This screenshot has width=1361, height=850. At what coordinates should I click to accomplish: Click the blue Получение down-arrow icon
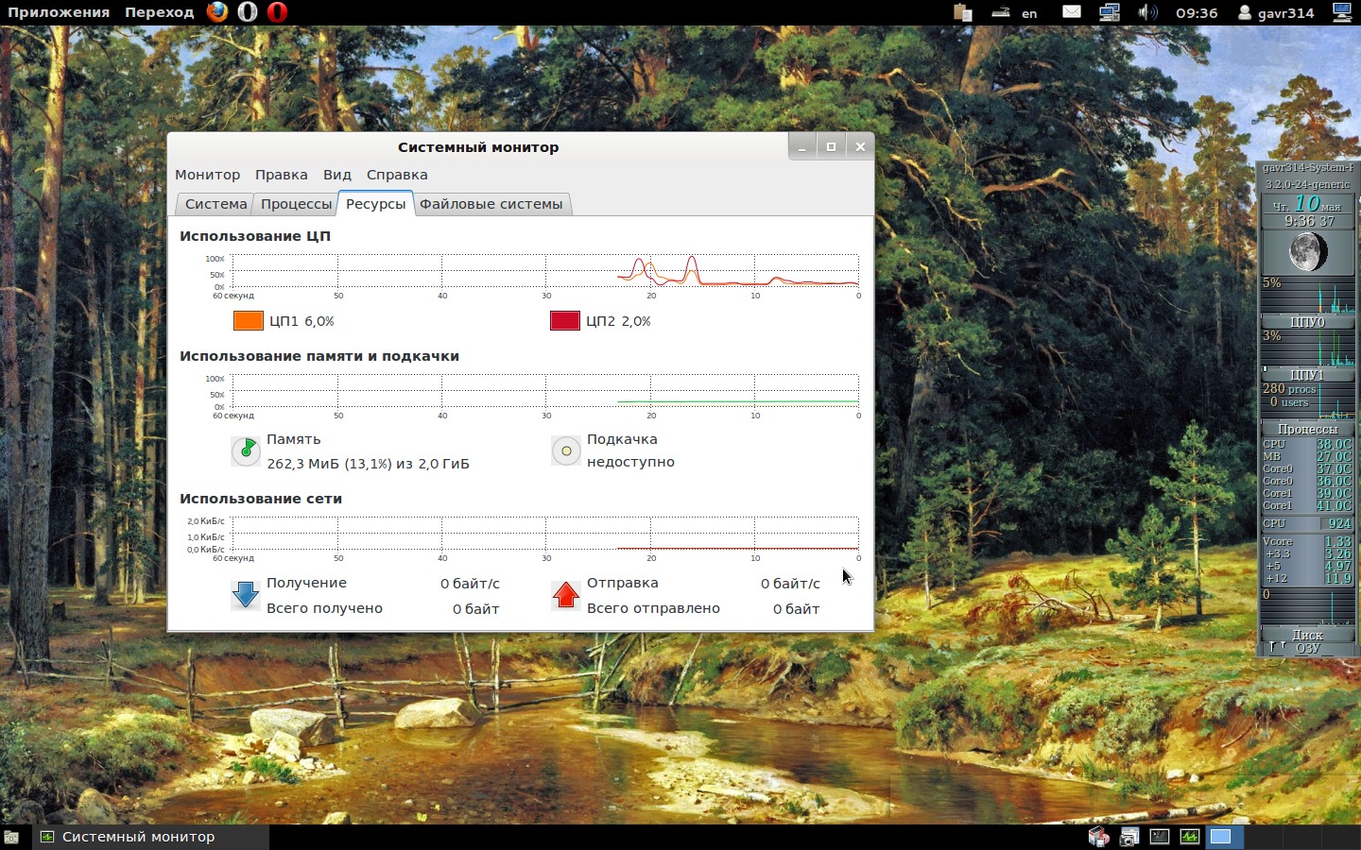(246, 595)
